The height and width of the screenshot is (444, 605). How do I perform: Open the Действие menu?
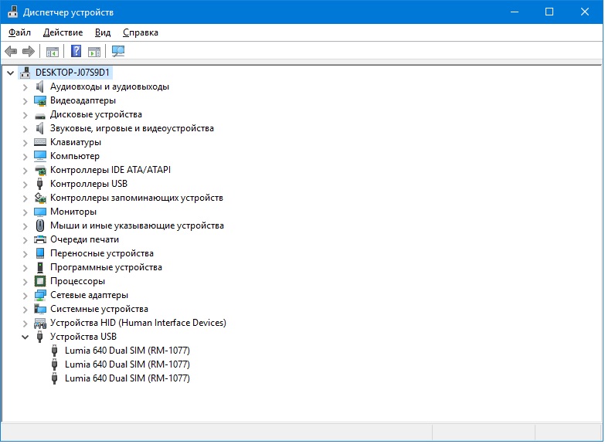point(63,32)
